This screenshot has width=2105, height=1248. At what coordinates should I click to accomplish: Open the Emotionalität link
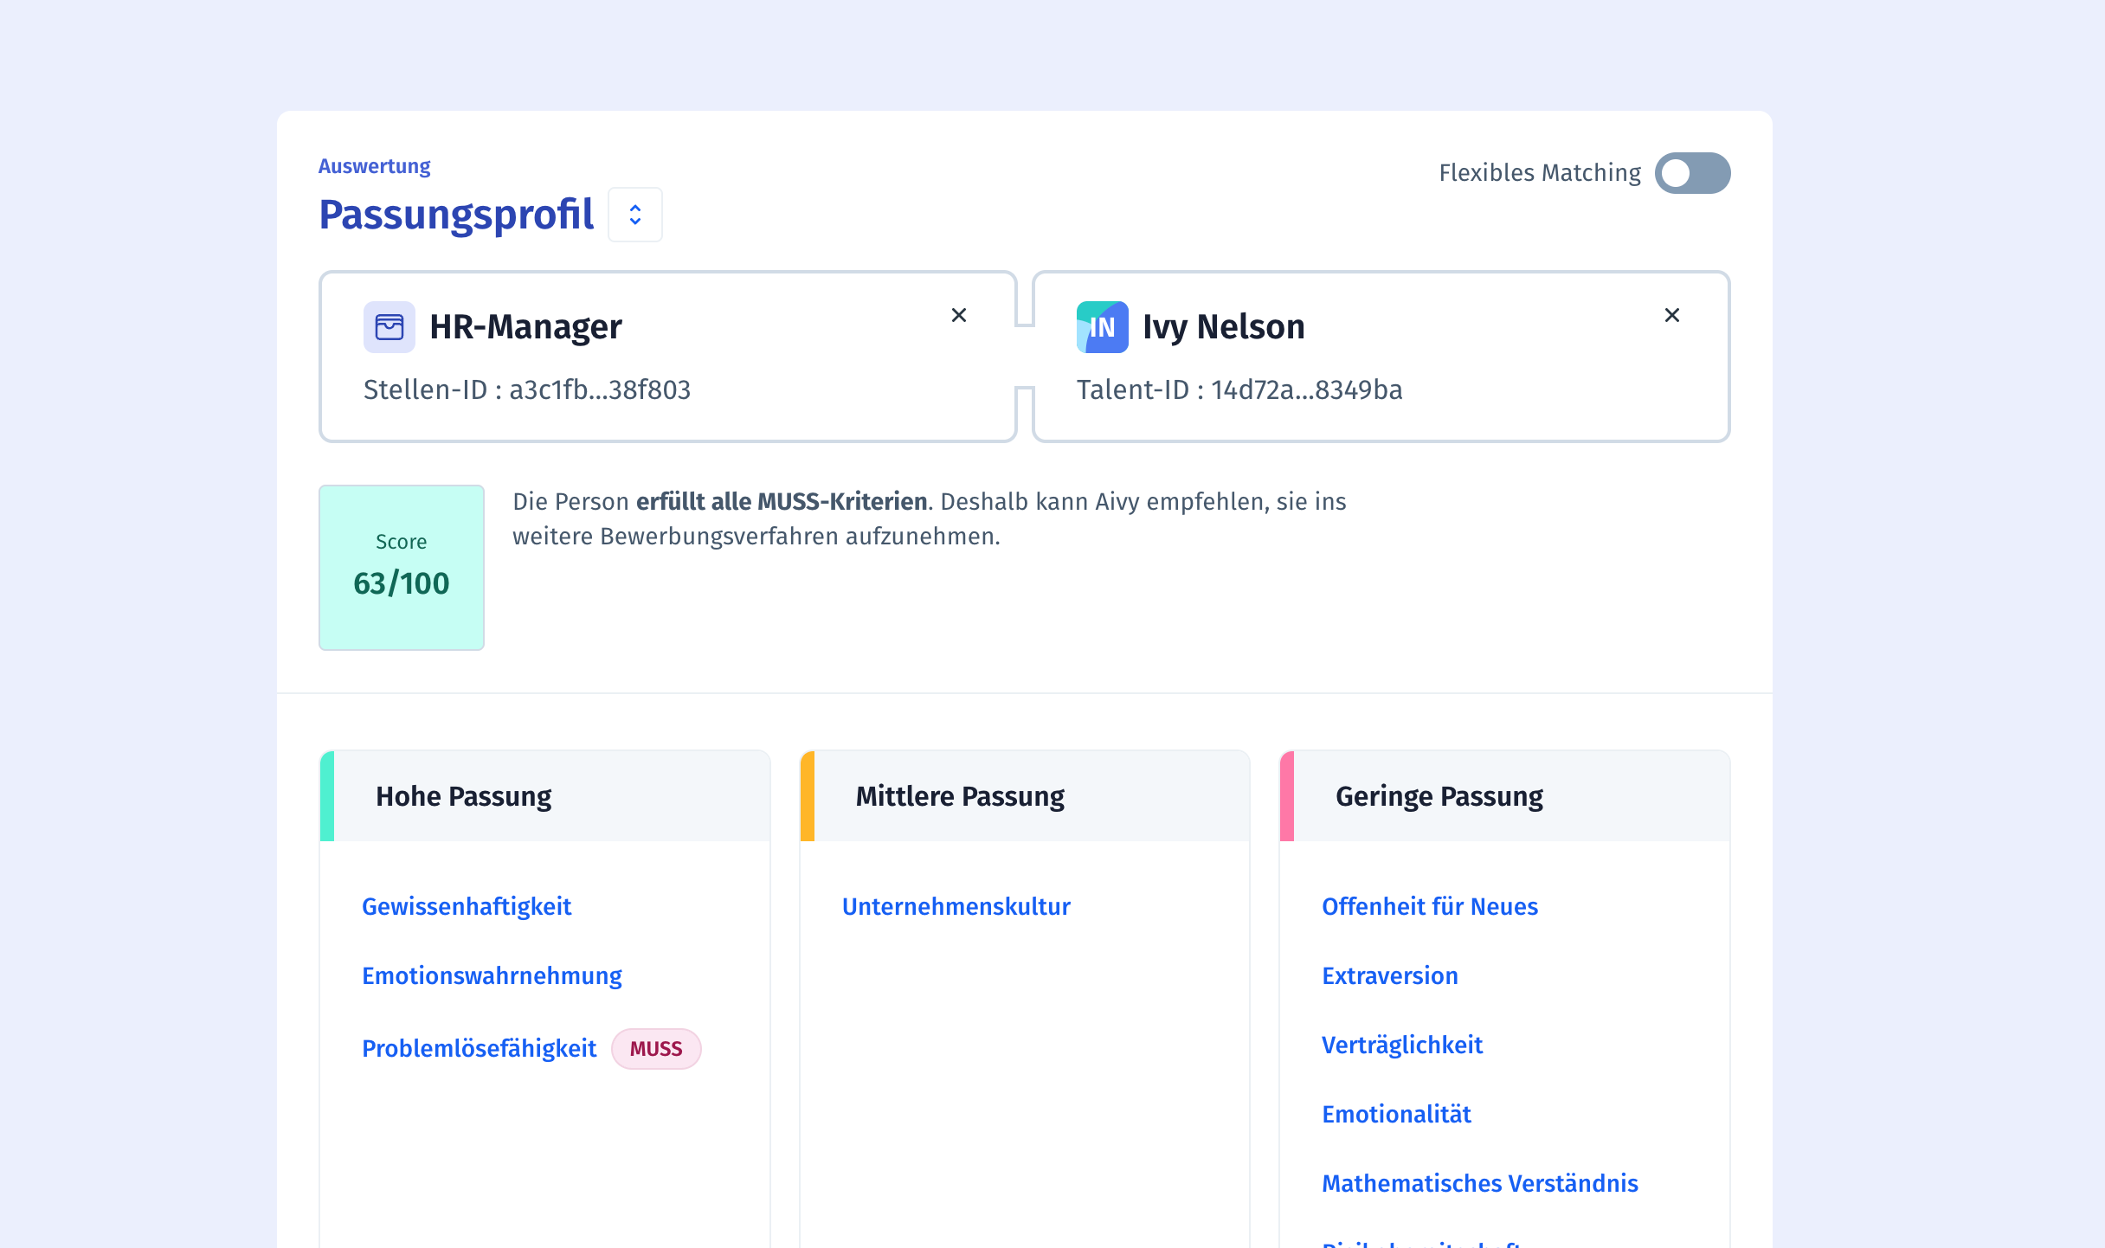[x=1395, y=1114]
